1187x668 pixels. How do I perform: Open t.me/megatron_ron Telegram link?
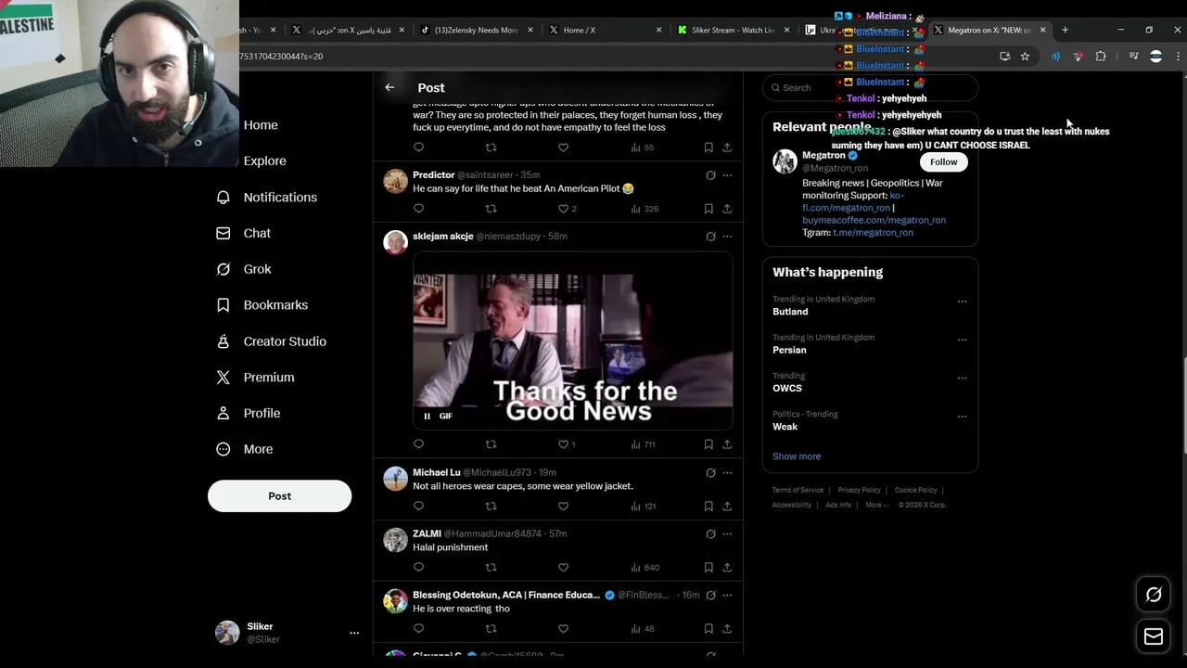coord(873,232)
